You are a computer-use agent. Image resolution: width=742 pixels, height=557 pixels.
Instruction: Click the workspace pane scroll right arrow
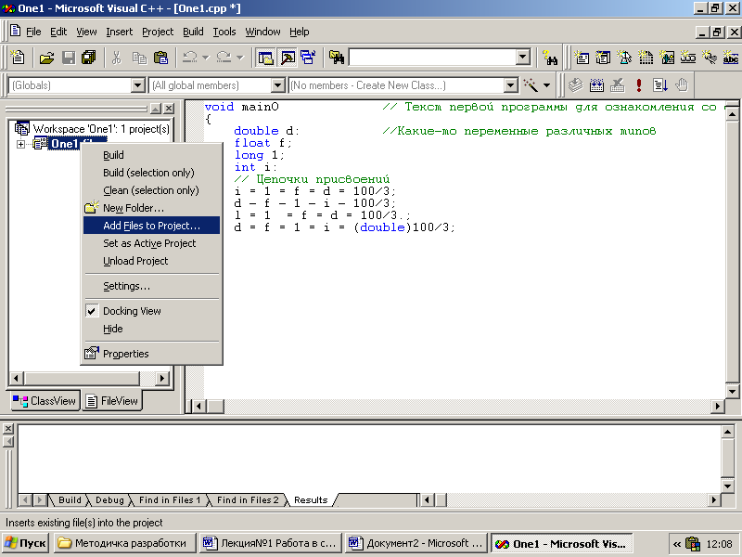(x=161, y=379)
